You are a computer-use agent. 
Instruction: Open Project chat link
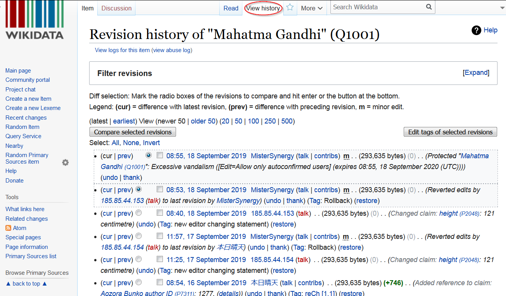coord(20,90)
